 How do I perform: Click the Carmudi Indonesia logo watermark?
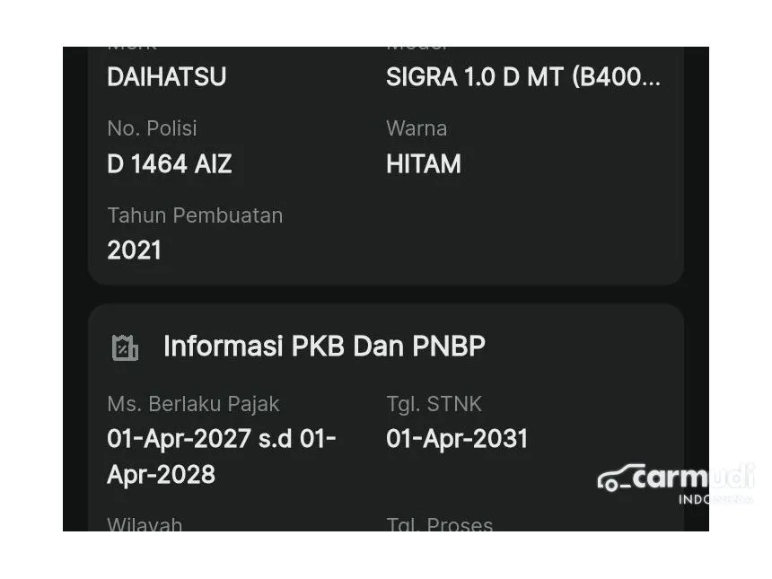[x=676, y=483]
